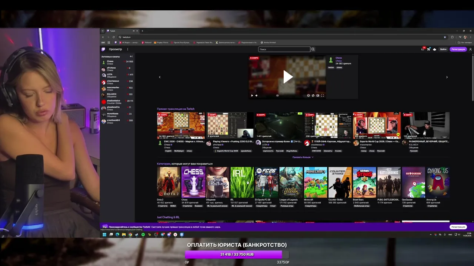Open KULAICH channel in the sidebar
The height and width of the screenshot is (266, 474).
[117, 95]
